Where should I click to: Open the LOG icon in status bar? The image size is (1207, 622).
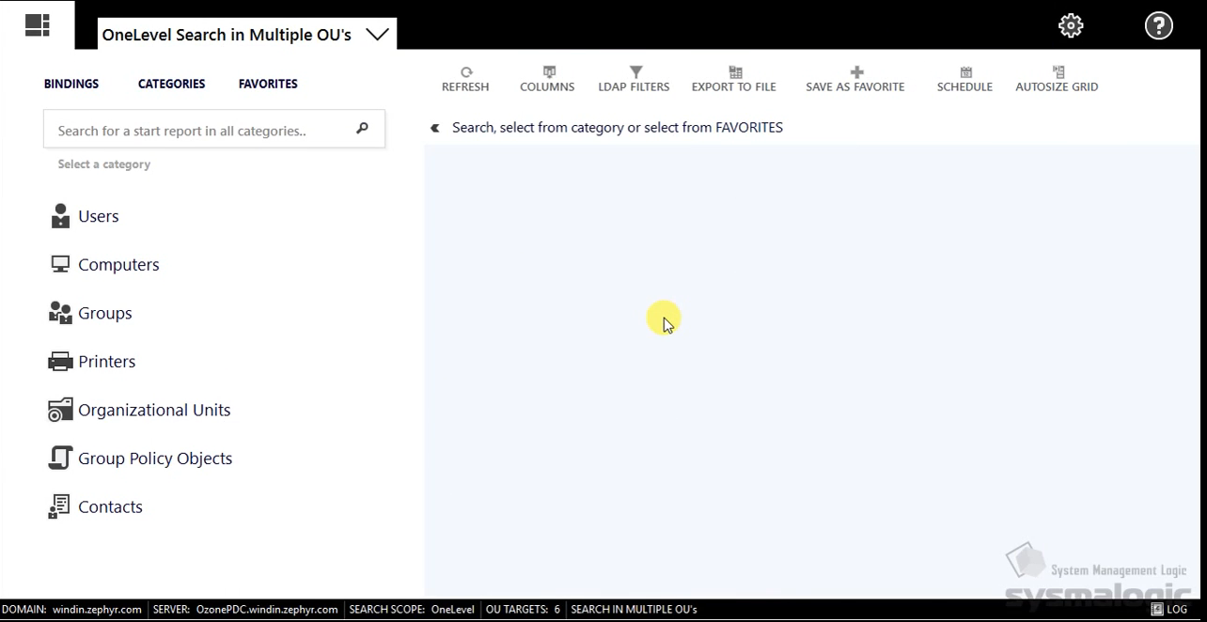pos(1157,610)
